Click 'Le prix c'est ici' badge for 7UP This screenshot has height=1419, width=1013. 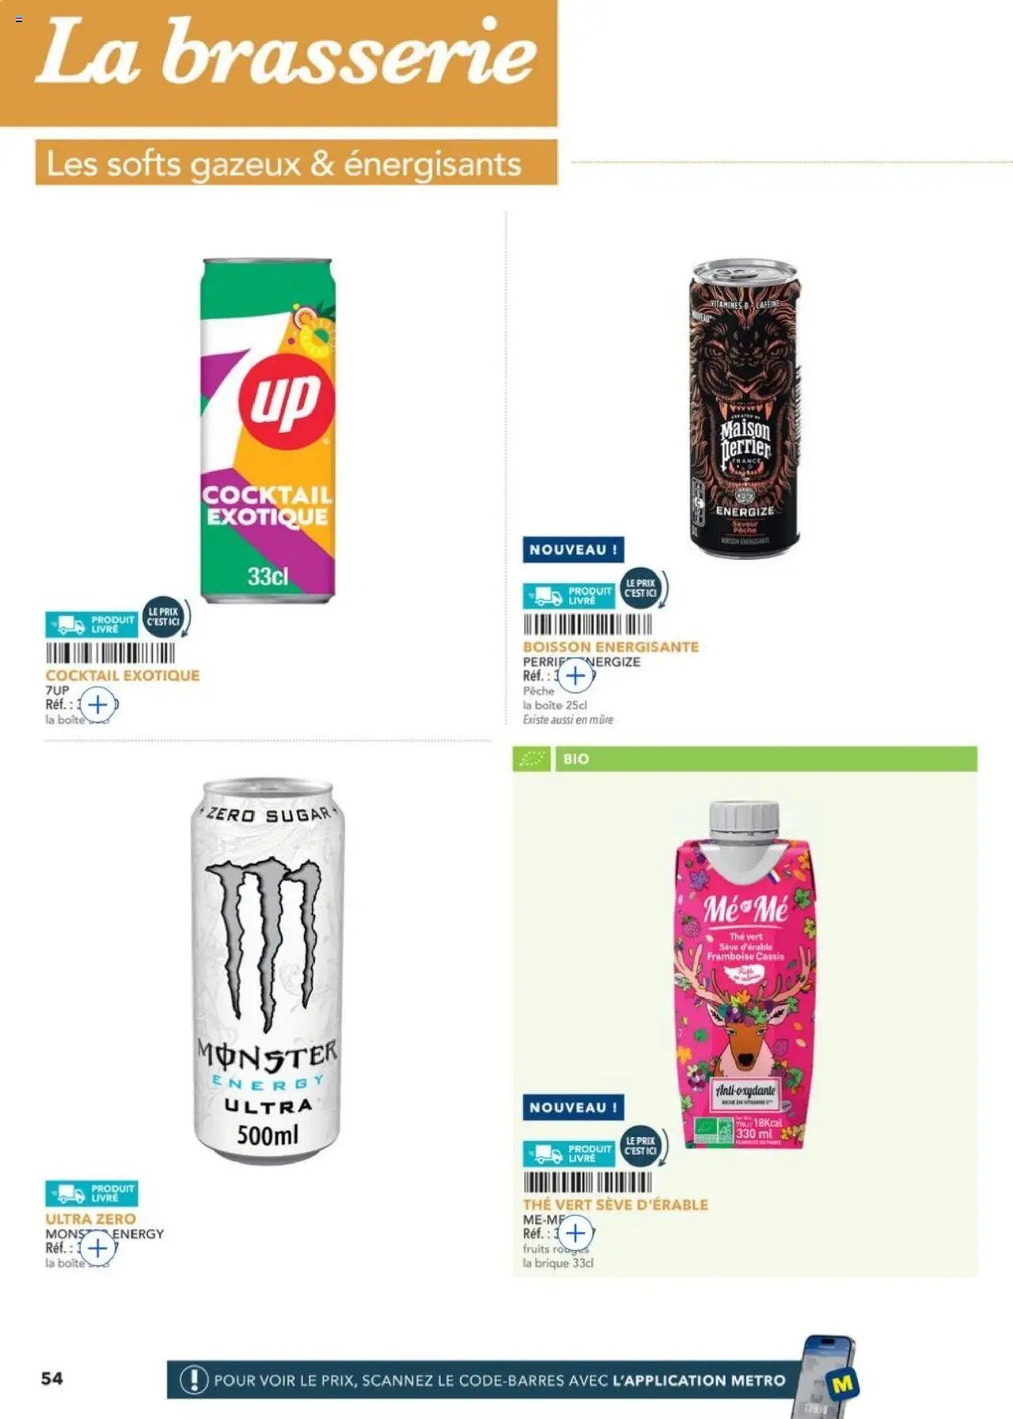pyautogui.click(x=165, y=617)
